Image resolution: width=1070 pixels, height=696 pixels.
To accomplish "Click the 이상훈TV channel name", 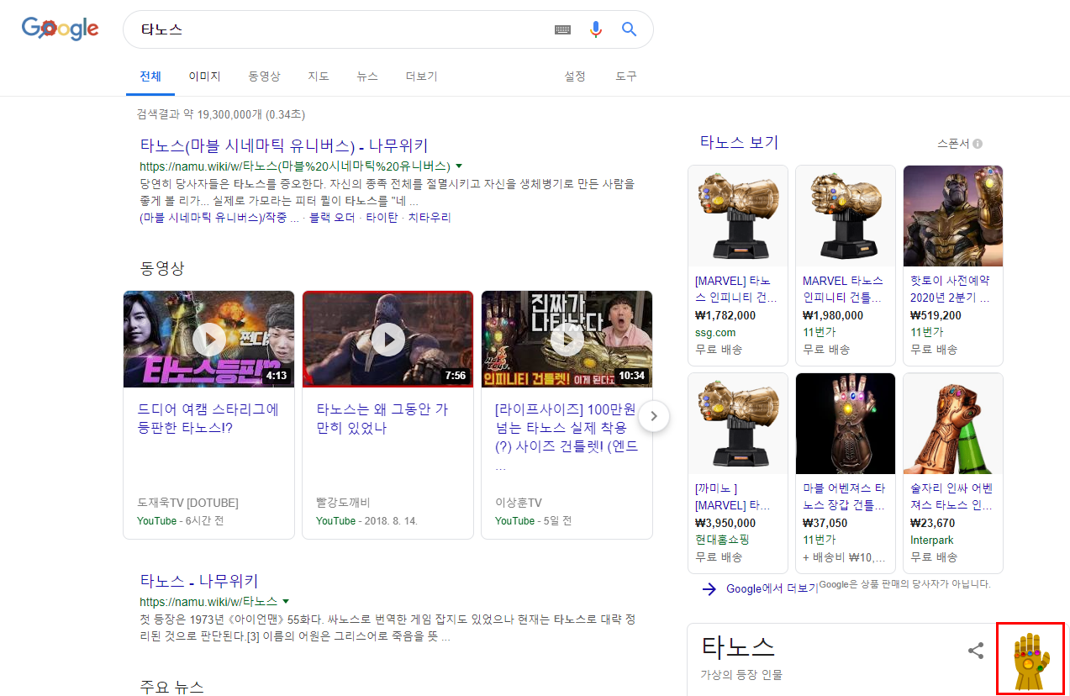I will tap(519, 503).
